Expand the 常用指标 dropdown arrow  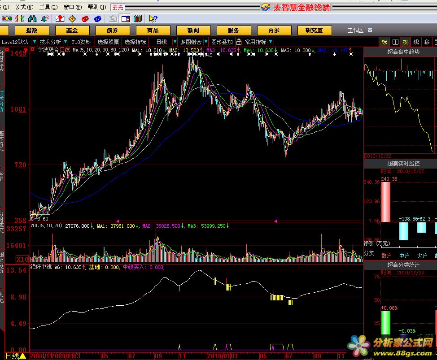coord(271,42)
